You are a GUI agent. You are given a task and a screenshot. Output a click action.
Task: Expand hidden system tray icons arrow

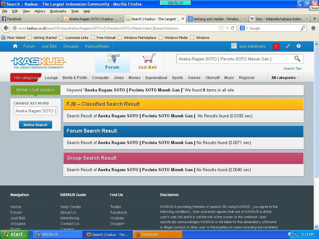pos(290,234)
